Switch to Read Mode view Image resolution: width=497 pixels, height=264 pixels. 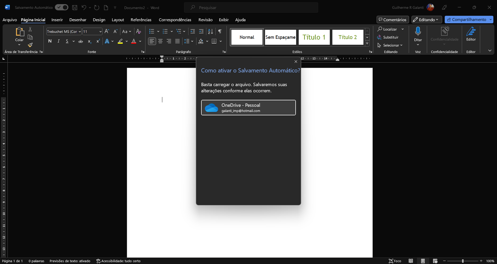coord(411,261)
